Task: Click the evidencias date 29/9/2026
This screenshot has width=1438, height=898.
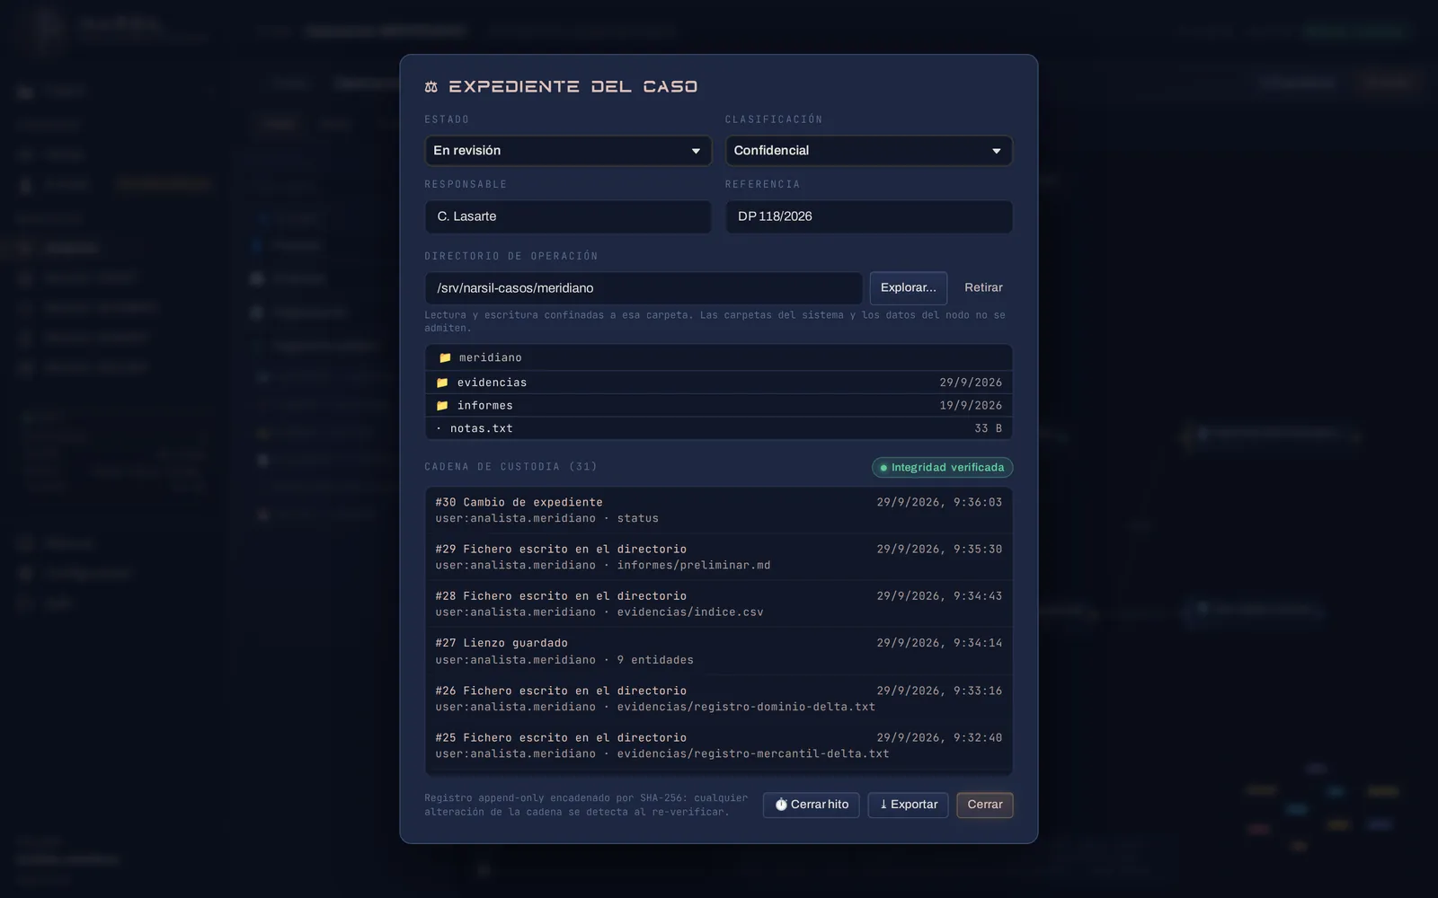Action: [x=971, y=383]
